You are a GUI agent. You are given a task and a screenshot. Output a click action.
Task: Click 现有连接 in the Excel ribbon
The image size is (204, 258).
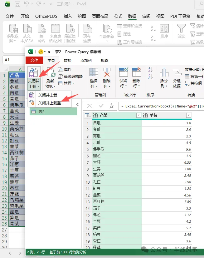point(87,33)
